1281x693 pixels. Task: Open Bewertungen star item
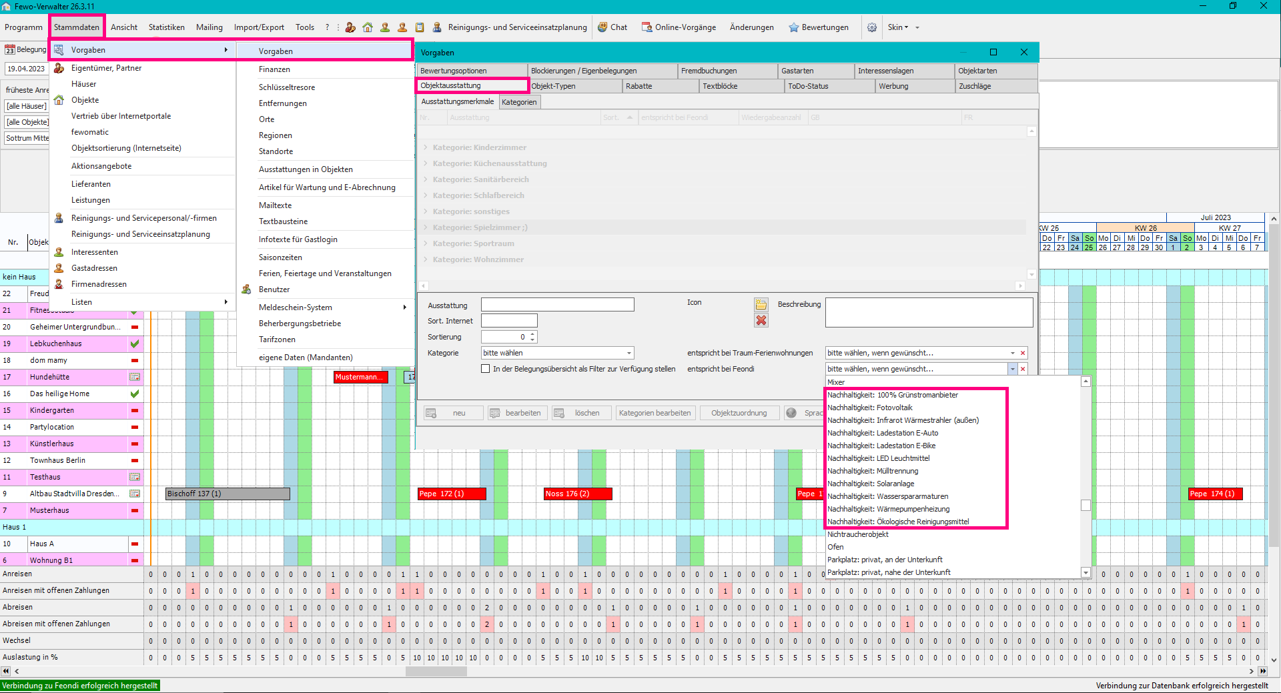(x=819, y=27)
